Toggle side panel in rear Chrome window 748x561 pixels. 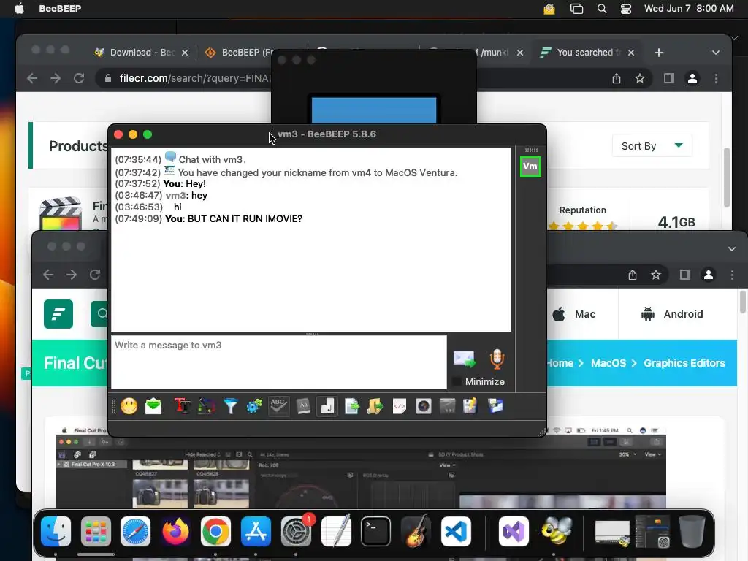(x=669, y=78)
